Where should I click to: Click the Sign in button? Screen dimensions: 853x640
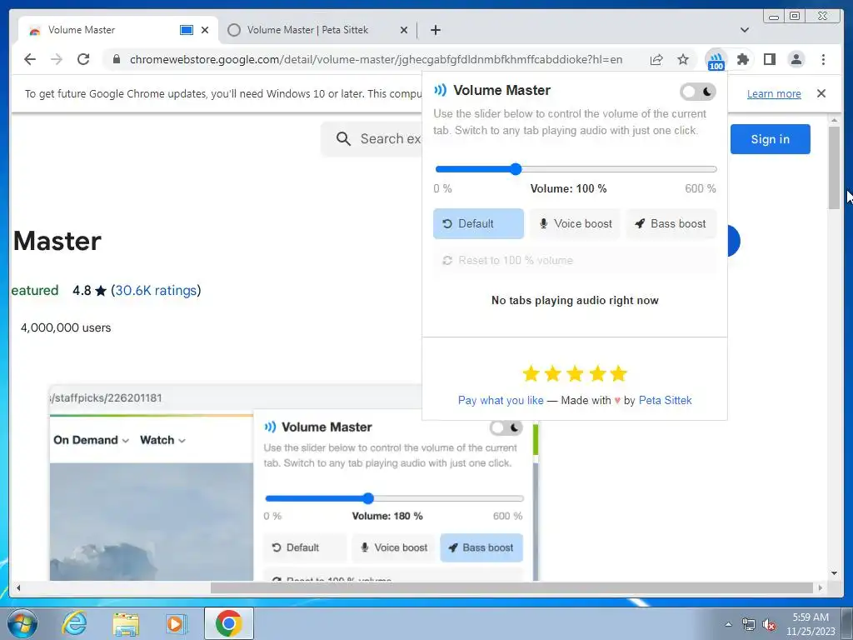click(770, 139)
